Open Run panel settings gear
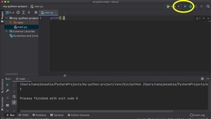This screenshot has width=211, height=119. [x=202, y=79]
